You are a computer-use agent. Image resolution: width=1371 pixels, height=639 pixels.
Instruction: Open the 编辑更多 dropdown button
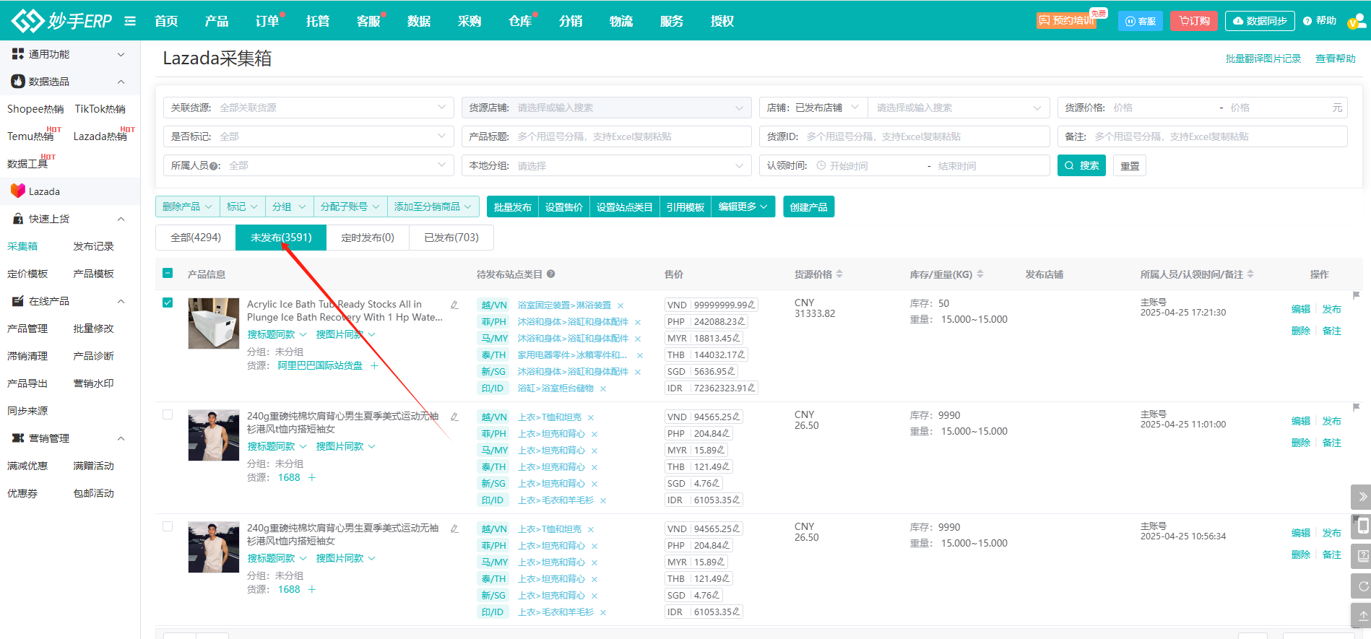[x=743, y=207]
